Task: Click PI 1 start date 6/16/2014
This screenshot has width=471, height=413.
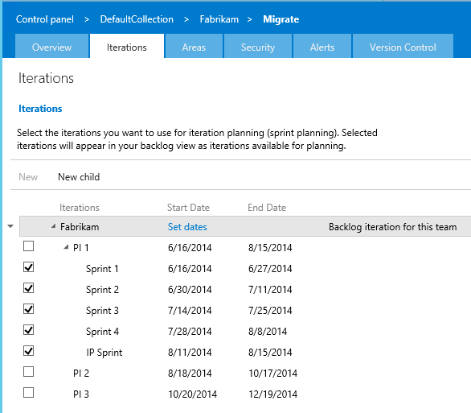Action: pos(190,248)
